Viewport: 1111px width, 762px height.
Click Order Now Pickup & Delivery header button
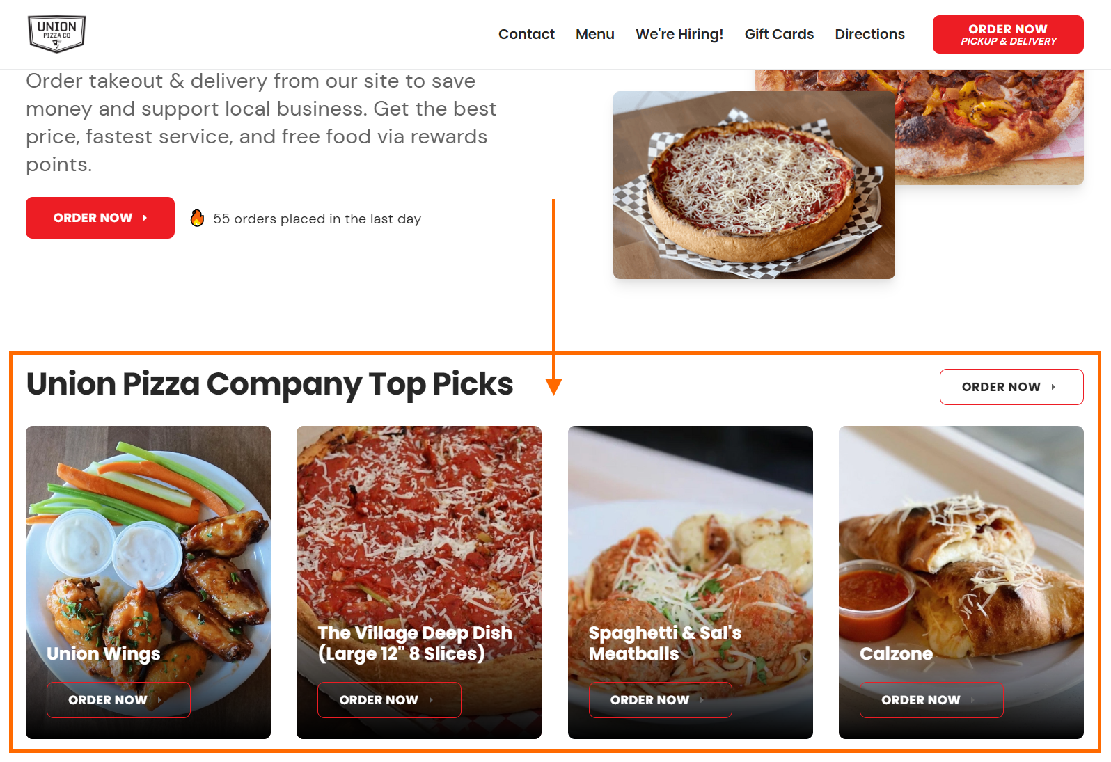(x=1008, y=34)
